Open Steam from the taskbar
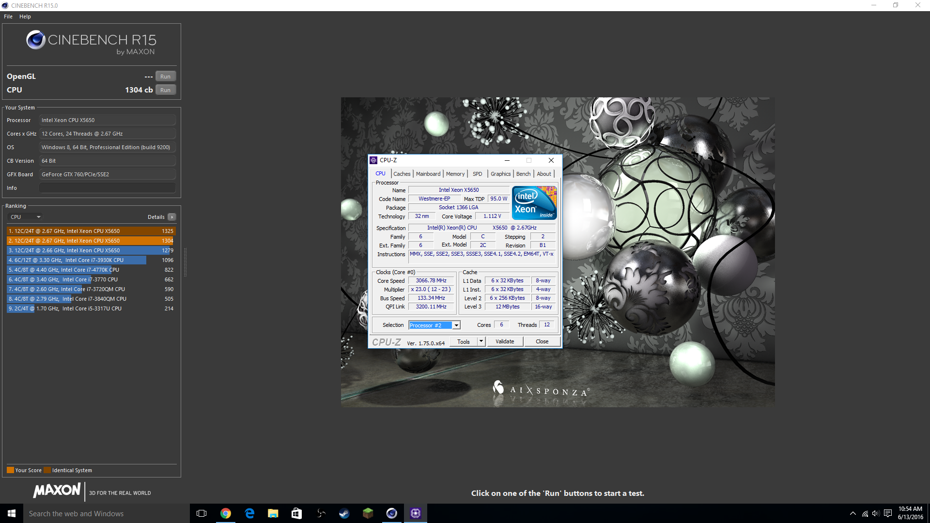Viewport: 930px width, 523px height. (344, 513)
